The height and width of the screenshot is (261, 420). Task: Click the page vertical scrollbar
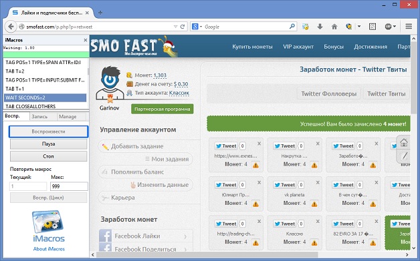413,77
